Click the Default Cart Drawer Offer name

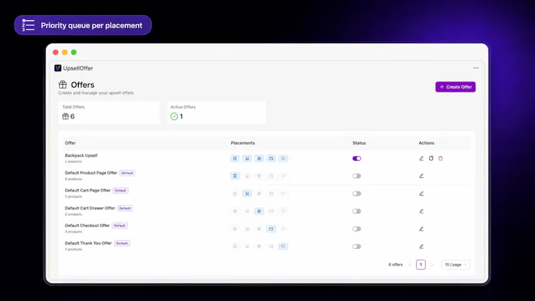[90, 208]
